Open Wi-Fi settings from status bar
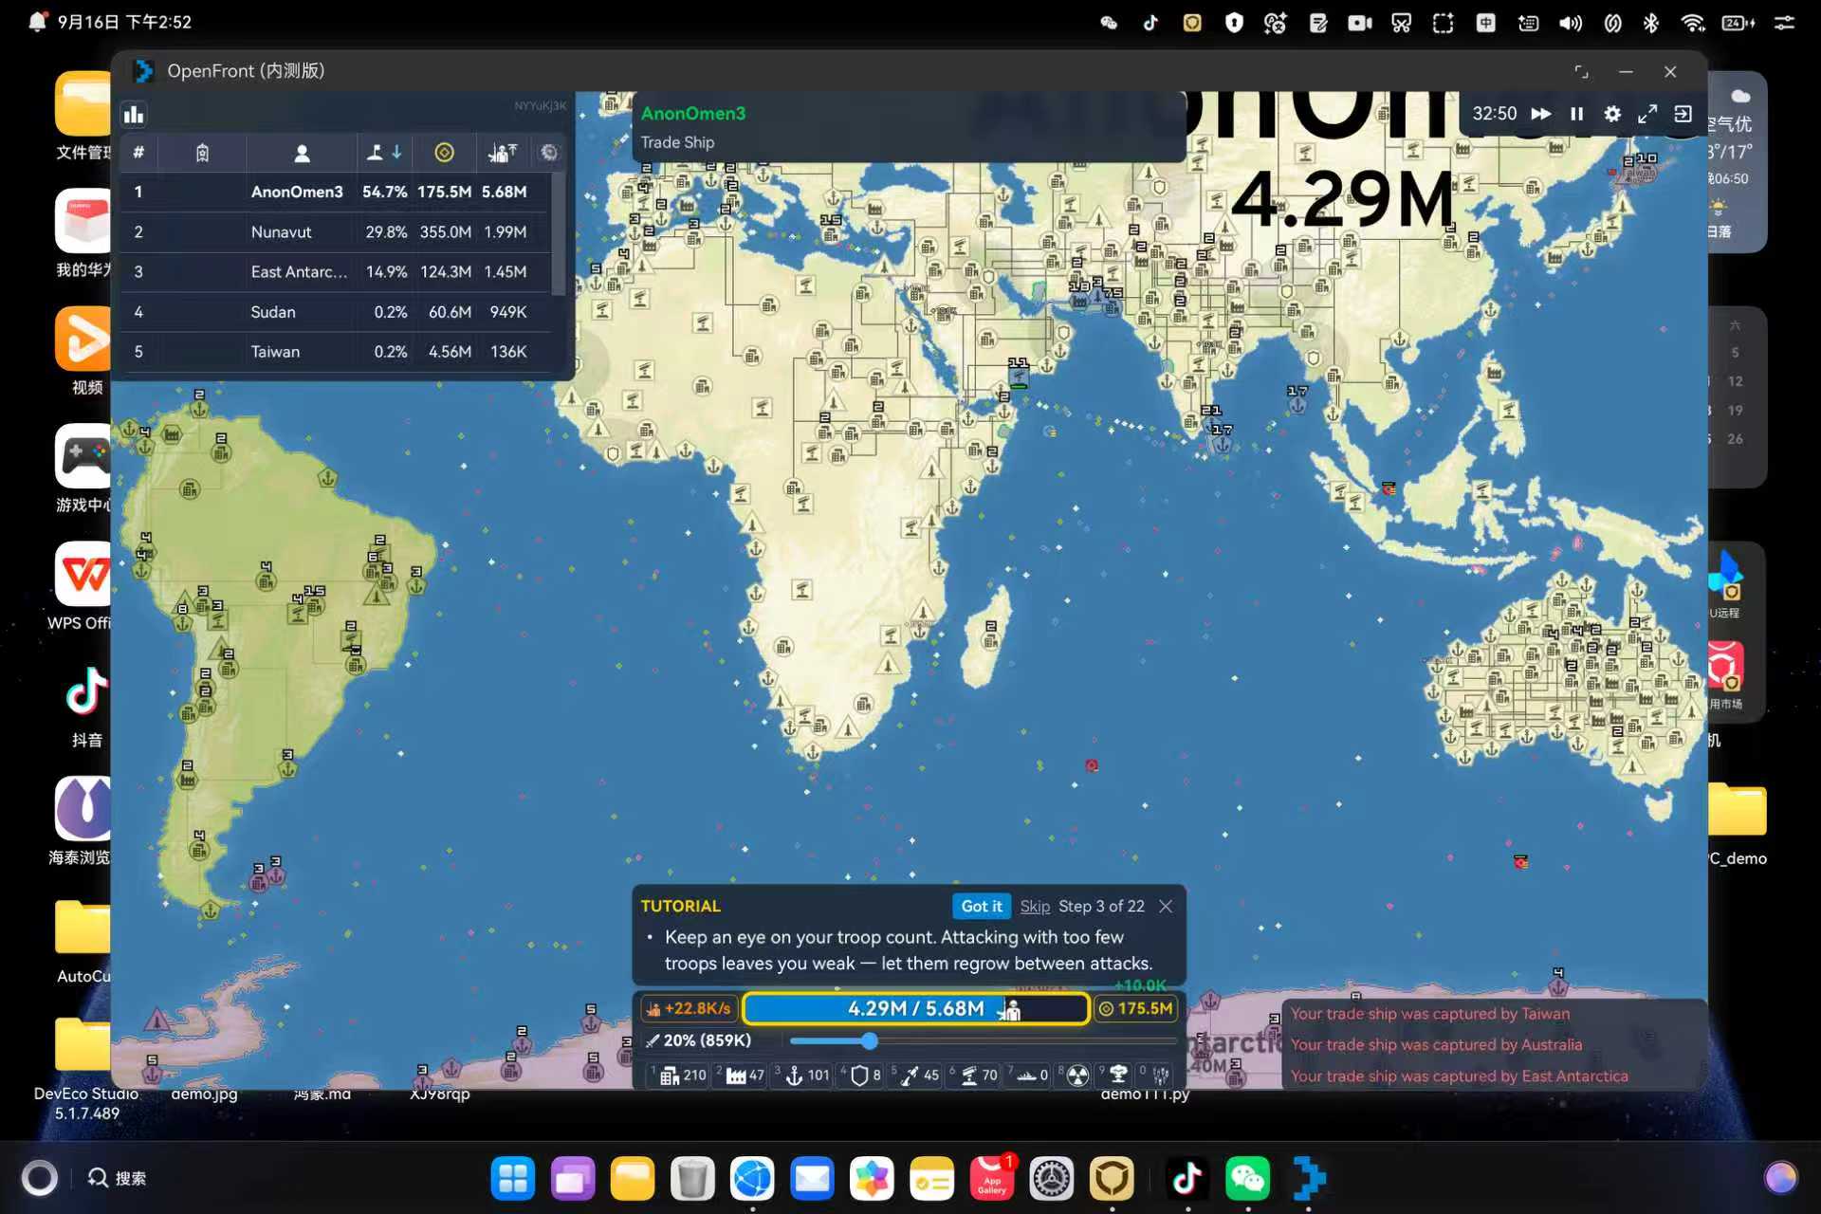 tap(1692, 23)
